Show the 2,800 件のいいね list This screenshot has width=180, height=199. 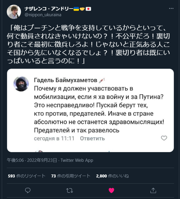click(x=112, y=176)
